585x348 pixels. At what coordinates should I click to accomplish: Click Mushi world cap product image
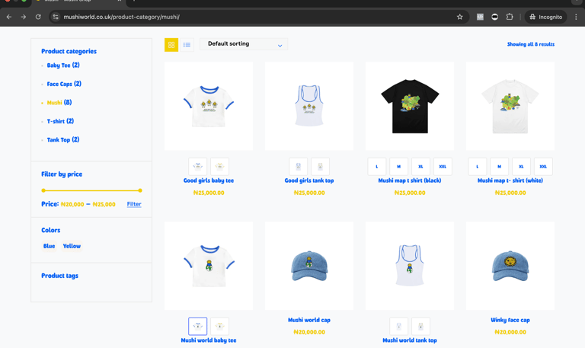pyautogui.click(x=309, y=266)
